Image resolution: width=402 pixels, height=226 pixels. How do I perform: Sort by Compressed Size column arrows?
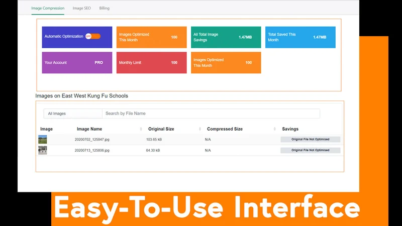pyautogui.click(x=274, y=129)
